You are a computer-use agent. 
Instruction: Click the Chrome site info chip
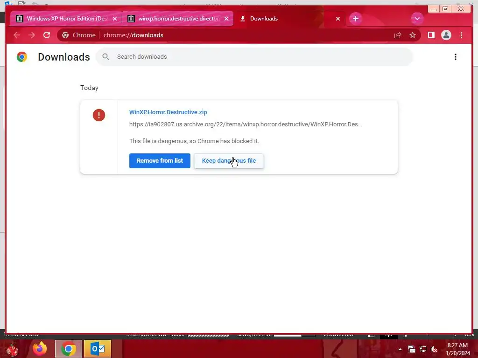[78, 35]
